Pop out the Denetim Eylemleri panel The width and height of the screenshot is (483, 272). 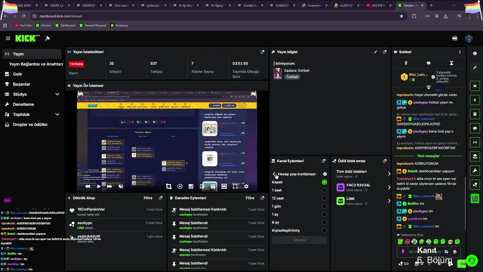click(x=262, y=198)
